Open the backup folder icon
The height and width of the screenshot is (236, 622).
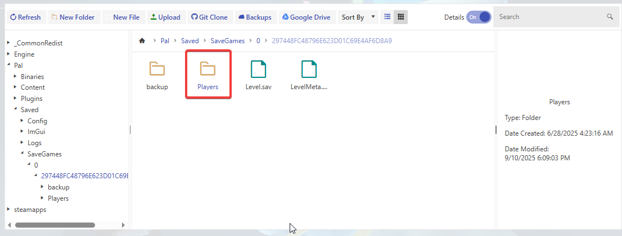coord(157,70)
